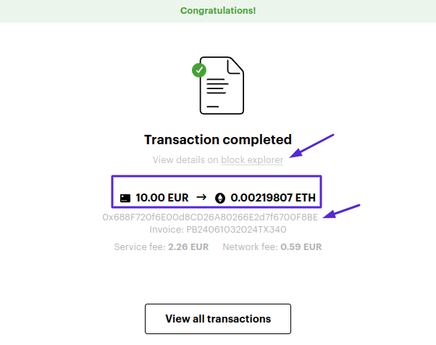Click the green checkmark badge icon
Screen dimensions: 436x345
199,70
